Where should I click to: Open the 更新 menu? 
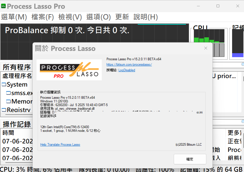122,17
